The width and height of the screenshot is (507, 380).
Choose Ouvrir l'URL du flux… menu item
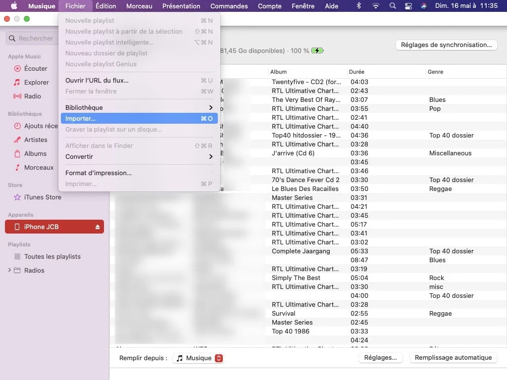coord(139,81)
